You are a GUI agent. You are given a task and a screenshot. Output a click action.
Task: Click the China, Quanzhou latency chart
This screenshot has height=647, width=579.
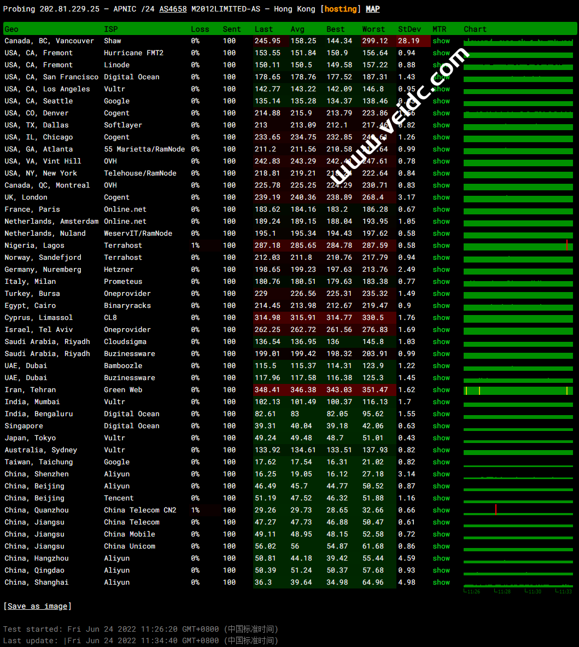coord(518,510)
